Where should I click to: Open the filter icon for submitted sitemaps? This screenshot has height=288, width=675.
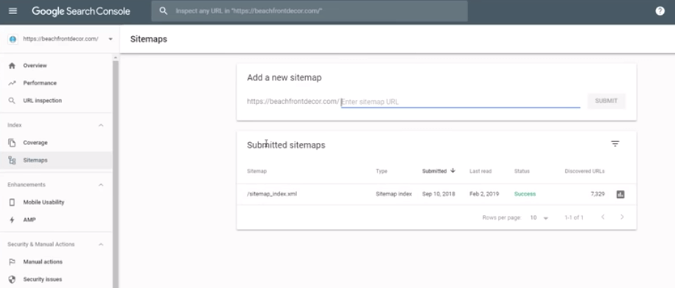(615, 144)
